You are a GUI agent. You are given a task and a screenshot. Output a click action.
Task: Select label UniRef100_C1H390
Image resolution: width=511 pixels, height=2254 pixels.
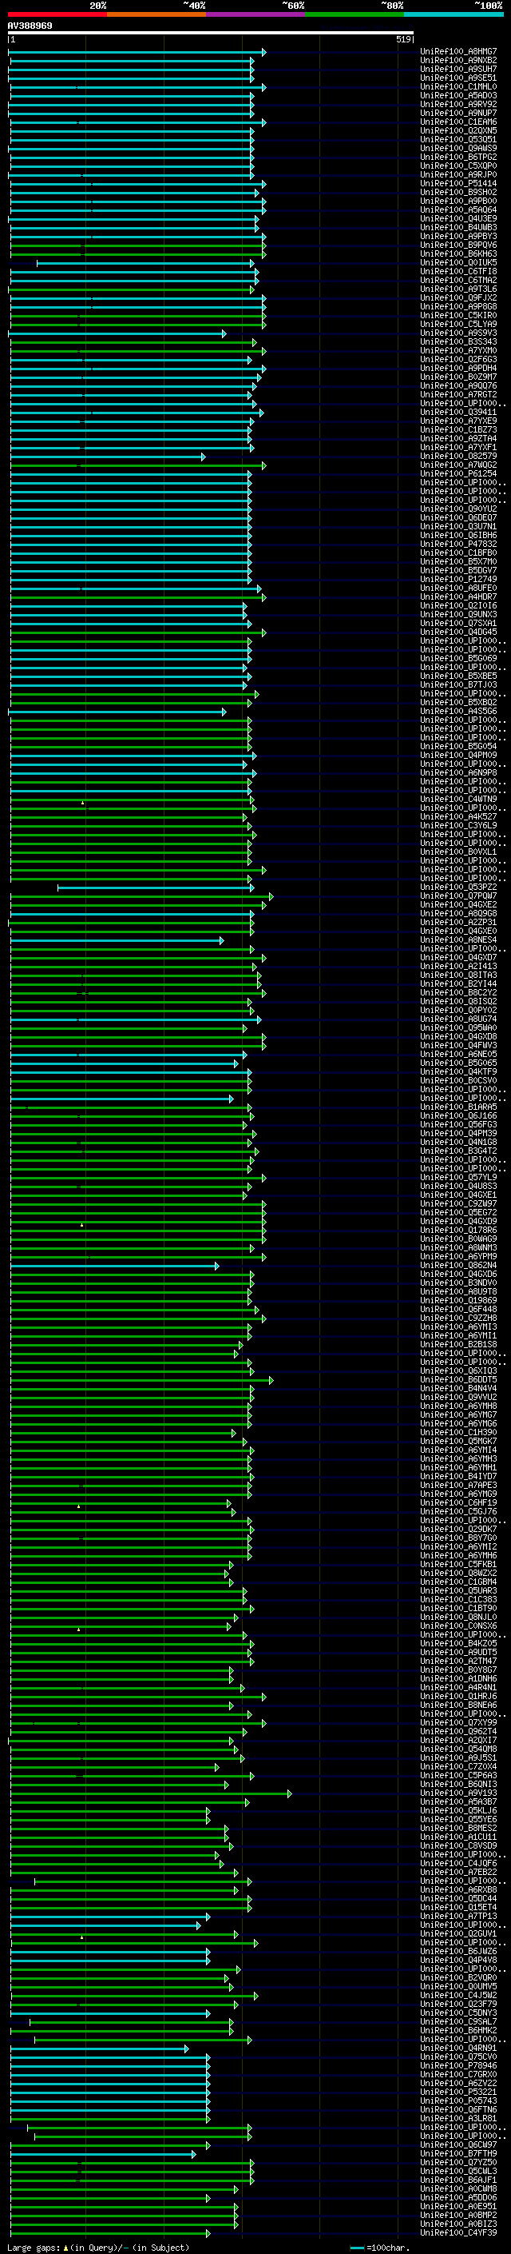[x=458, y=1432]
